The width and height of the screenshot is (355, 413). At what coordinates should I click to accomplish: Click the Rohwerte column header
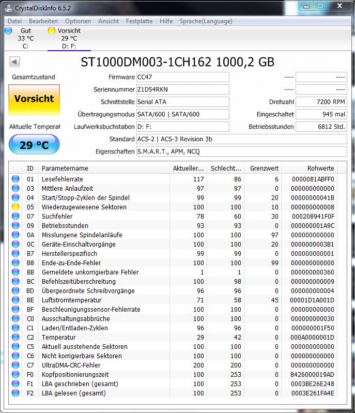click(x=310, y=168)
